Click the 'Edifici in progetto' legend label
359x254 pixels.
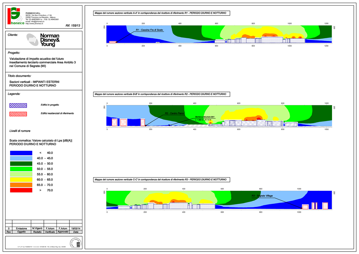pos(50,105)
